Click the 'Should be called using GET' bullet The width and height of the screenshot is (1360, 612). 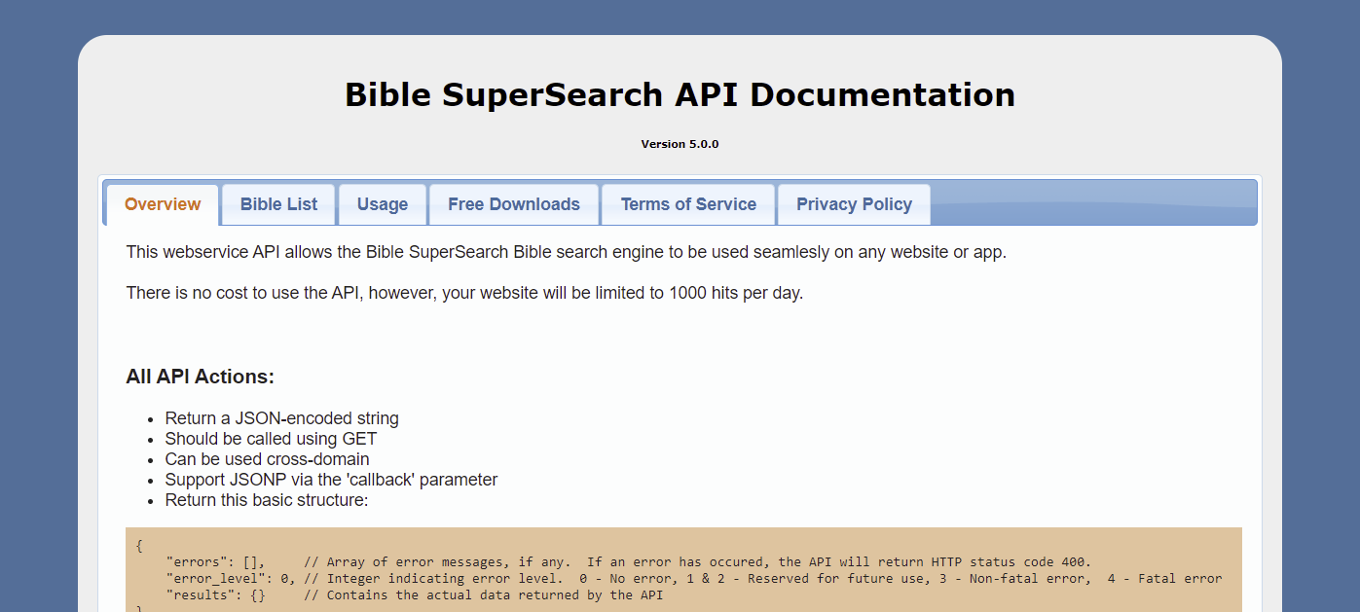click(271, 439)
